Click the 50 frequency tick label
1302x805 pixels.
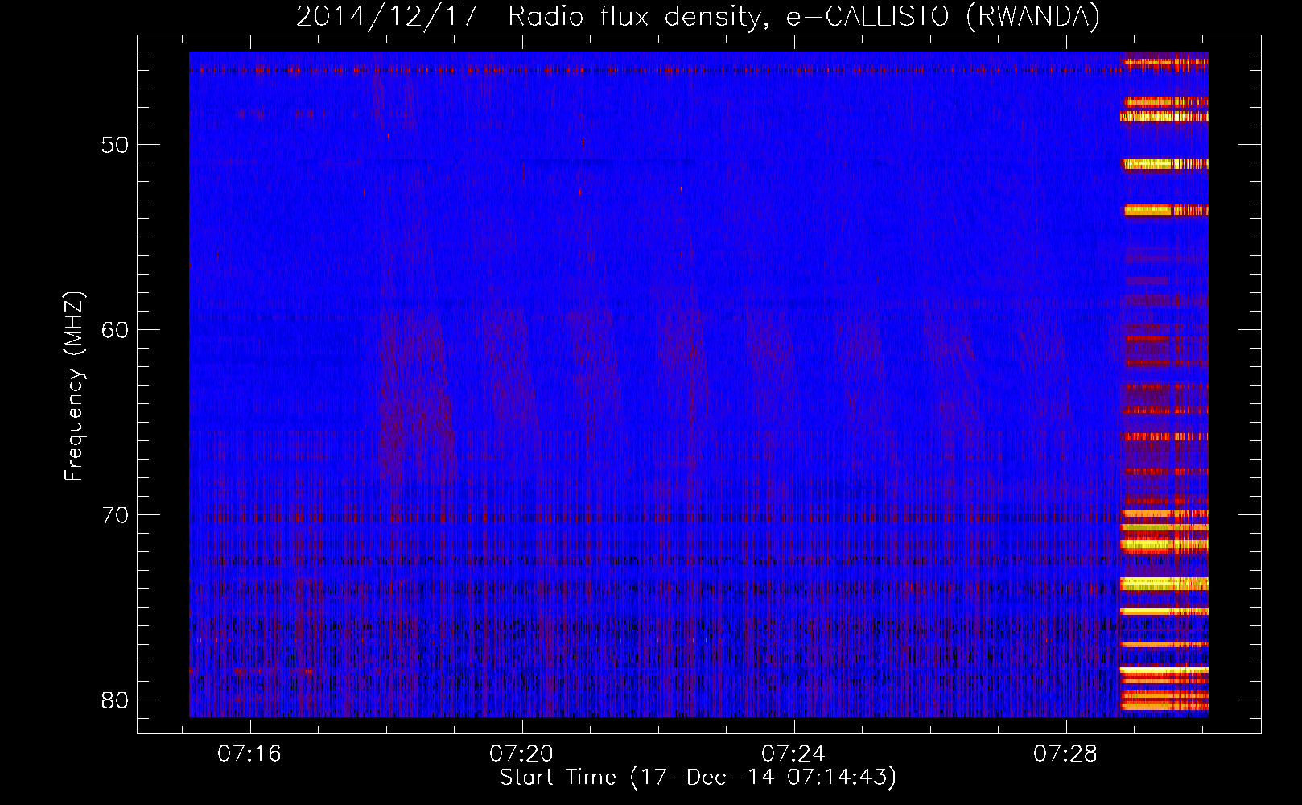click(115, 145)
